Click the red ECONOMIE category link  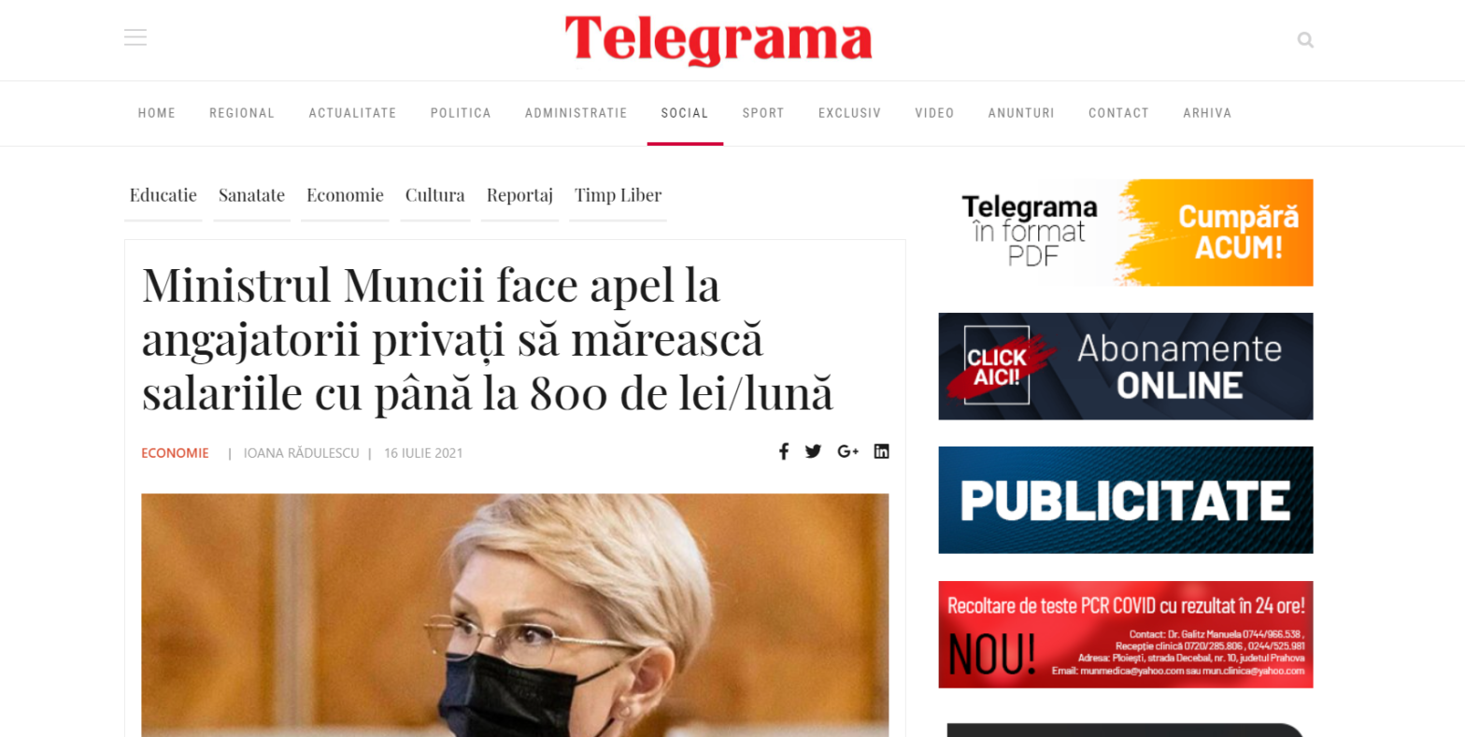tap(175, 453)
